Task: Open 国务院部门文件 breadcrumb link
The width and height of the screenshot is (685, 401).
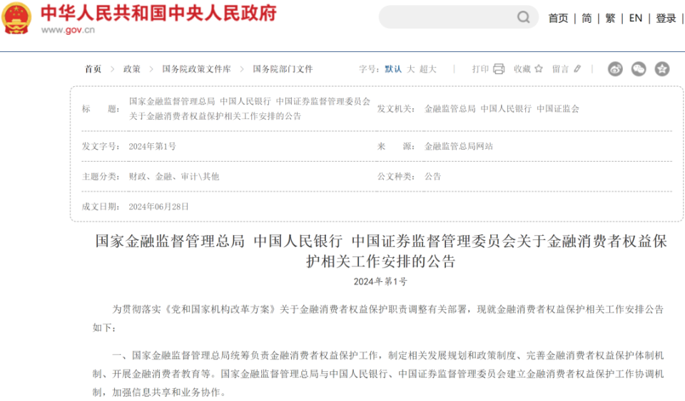Action: [x=283, y=69]
